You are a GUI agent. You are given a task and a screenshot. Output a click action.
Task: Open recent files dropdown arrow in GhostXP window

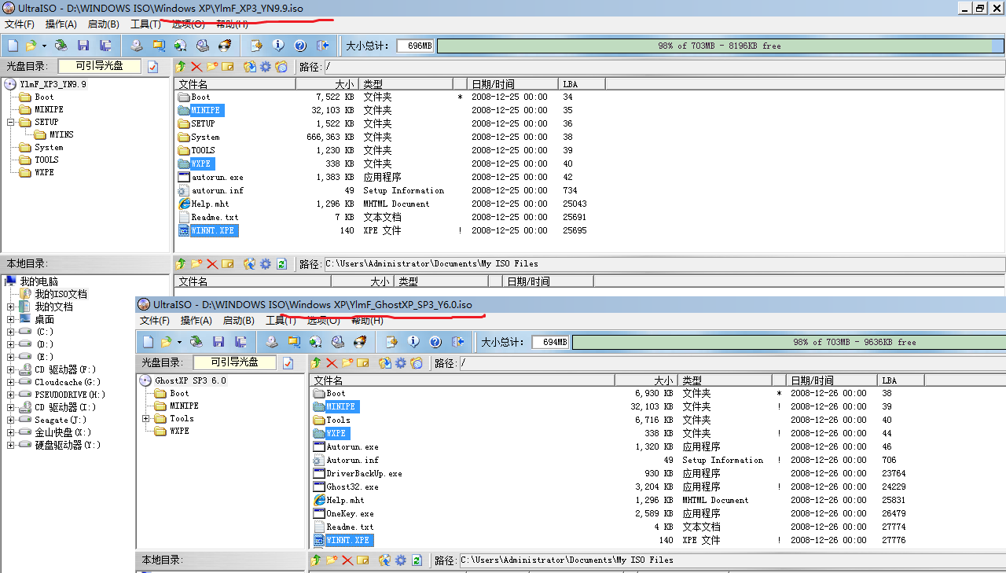(x=179, y=342)
